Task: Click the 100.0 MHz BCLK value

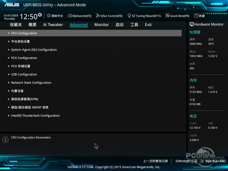Action: [196, 56]
